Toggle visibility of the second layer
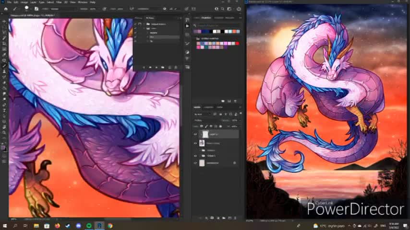Screen dimensions: 410x230 195,143
